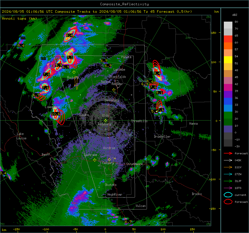Screen dimensions: 249x233
Task: Click the light gray 80 dBZ color swatch
Action: coord(228,25)
